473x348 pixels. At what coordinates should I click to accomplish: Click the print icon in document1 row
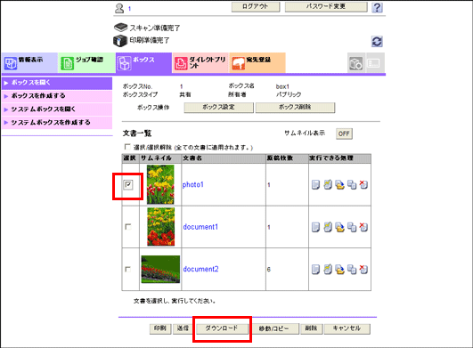315,227
